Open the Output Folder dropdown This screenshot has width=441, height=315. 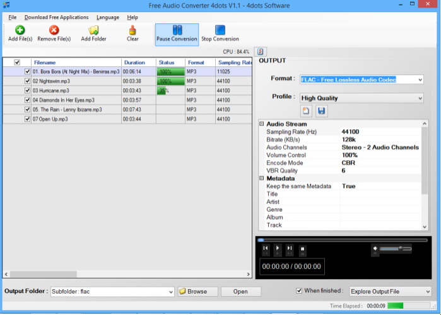coord(171,292)
